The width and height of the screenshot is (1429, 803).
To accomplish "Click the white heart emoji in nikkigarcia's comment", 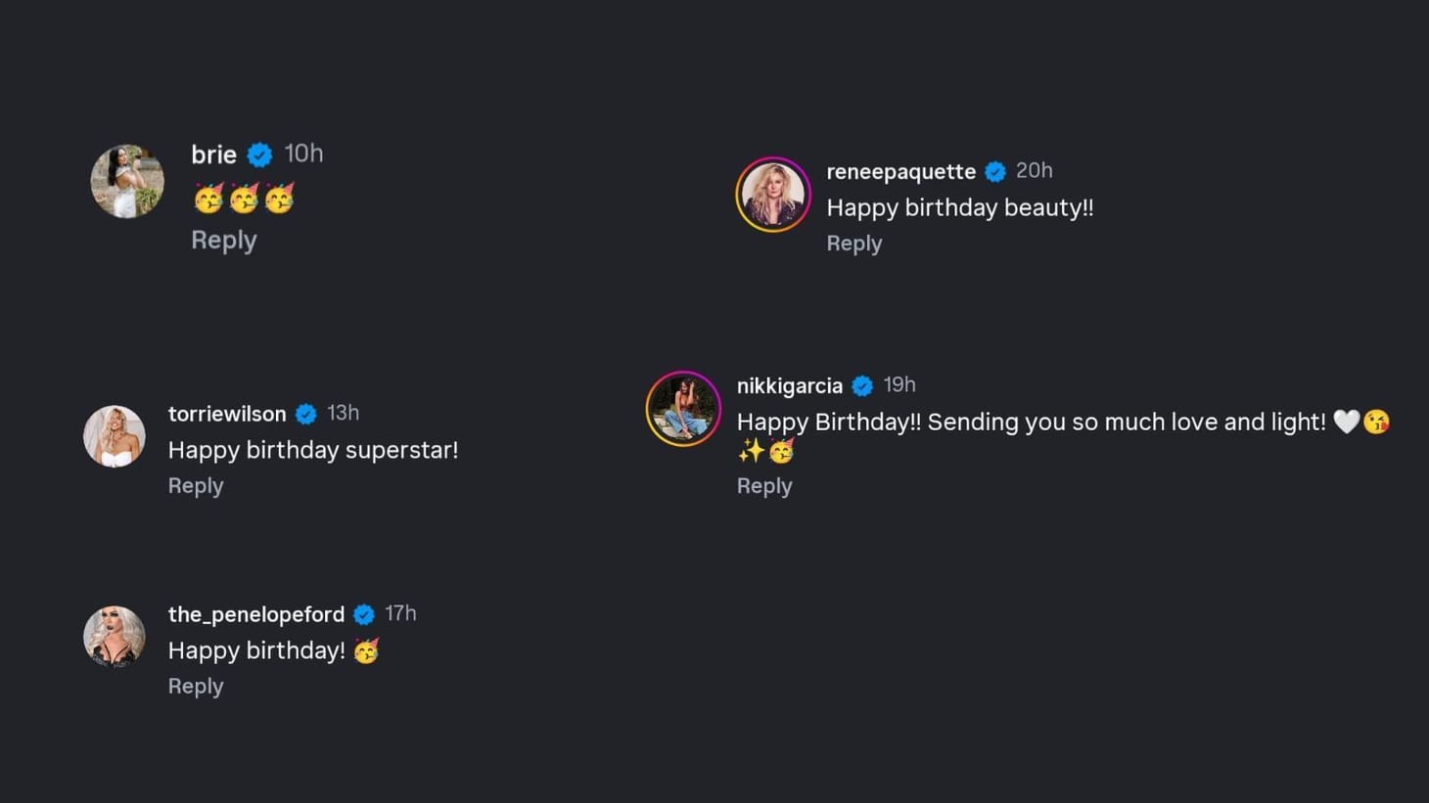I will pyautogui.click(x=1346, y=423).
